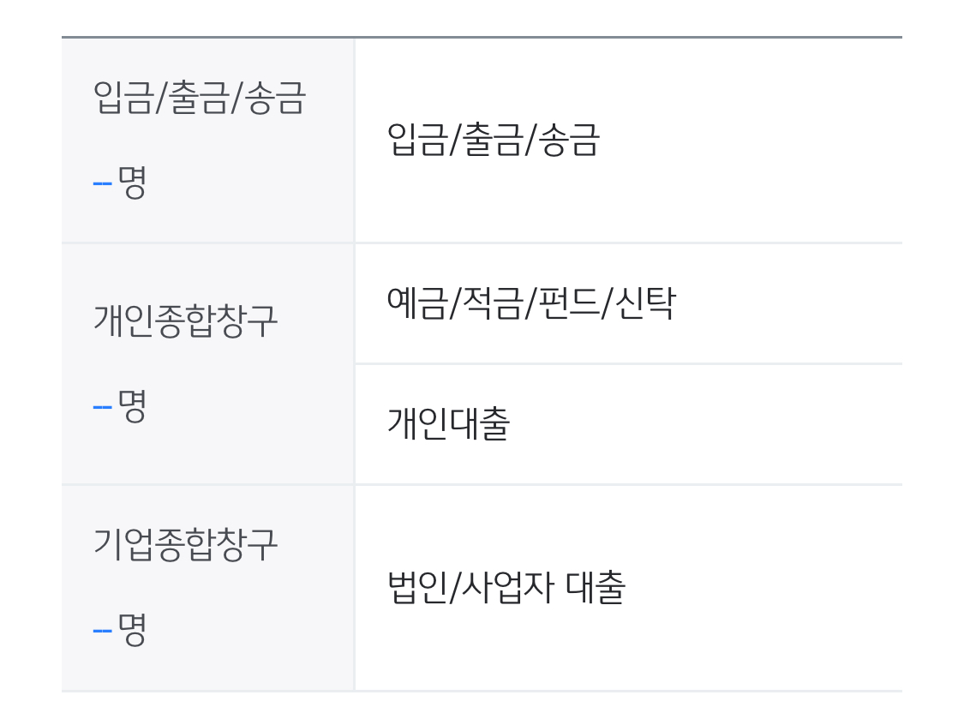Screen dimensions: 964x725
Task: Click blue dashes in 기업종합창구 count
Action: point(103,630)
